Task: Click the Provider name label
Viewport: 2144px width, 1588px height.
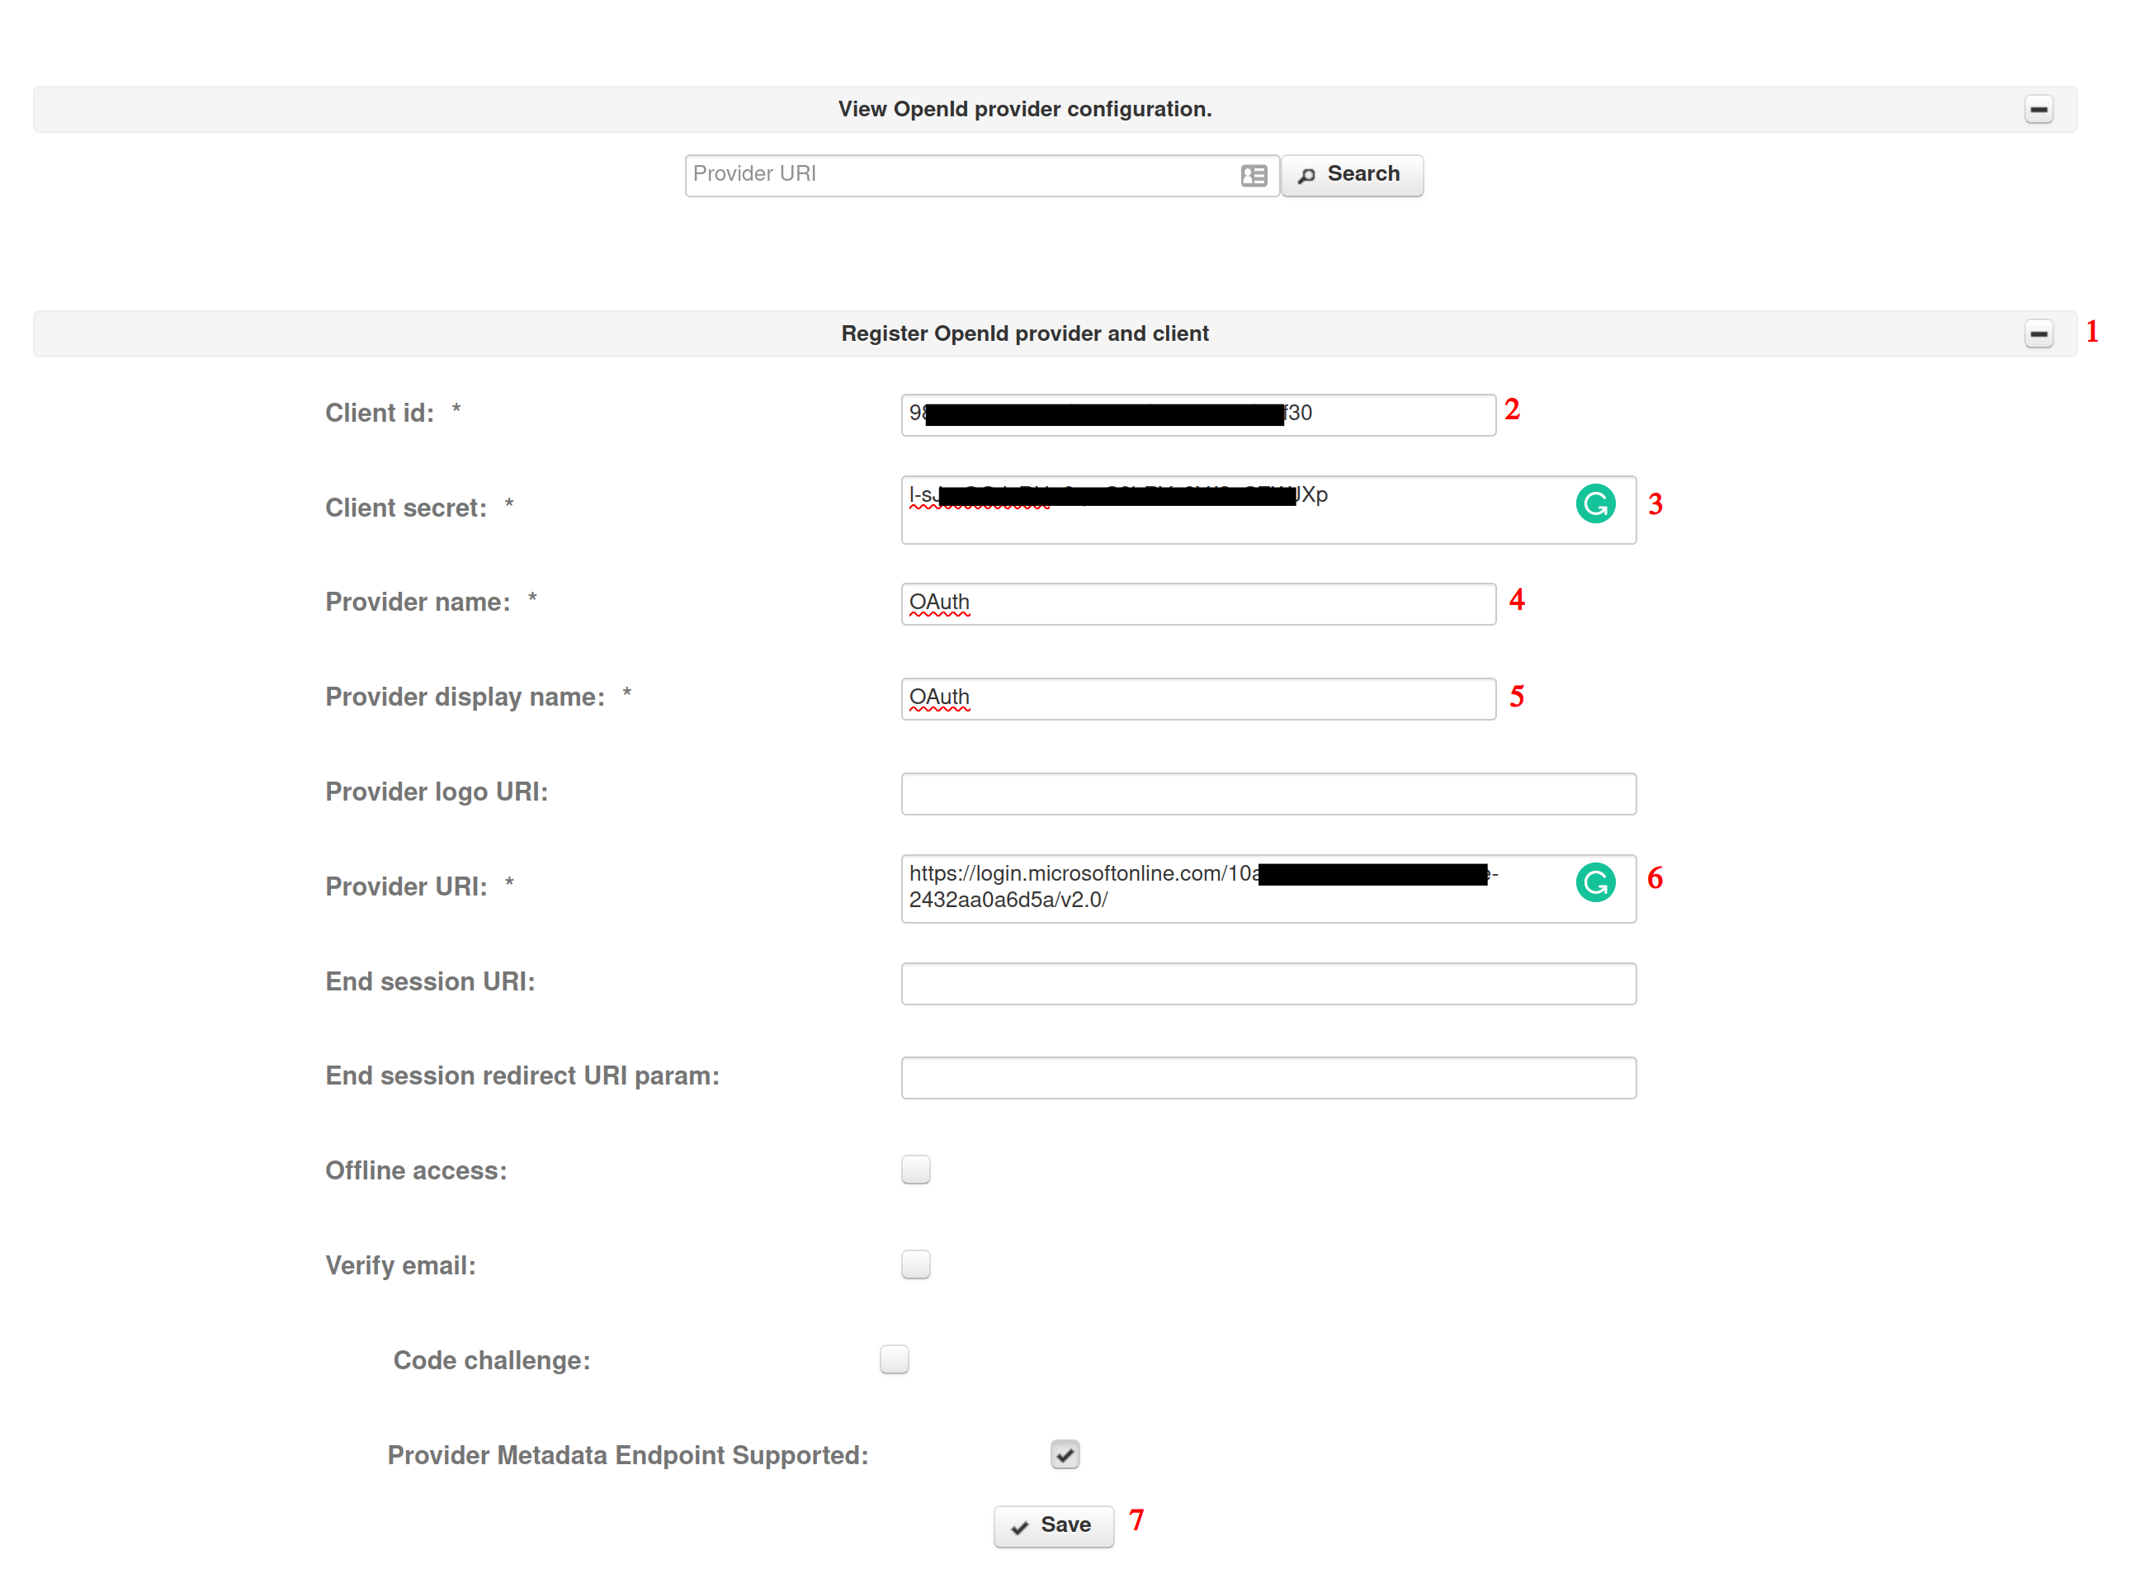Action: click(x=418, y=602)
